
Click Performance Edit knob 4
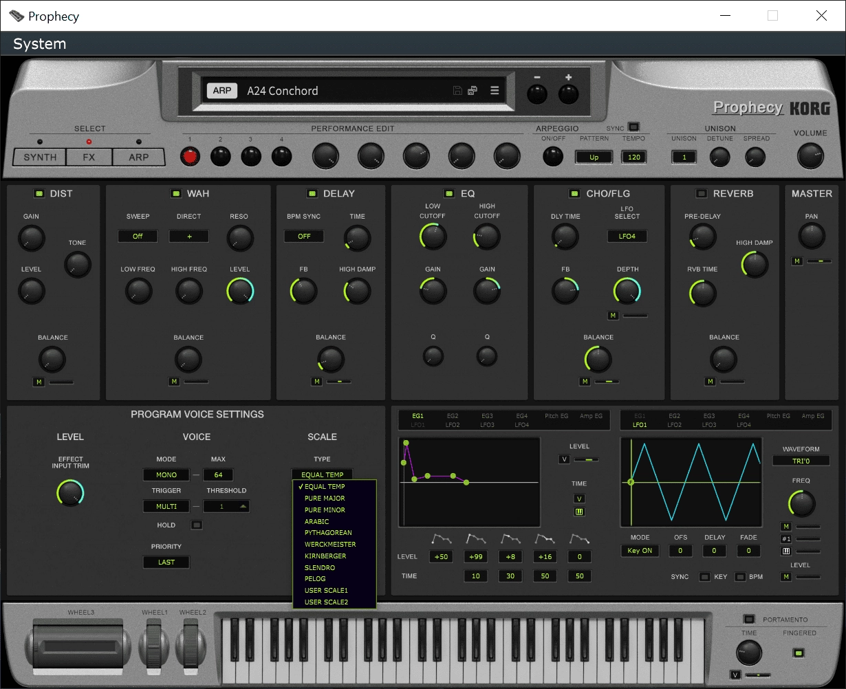[x=282, y=157]
